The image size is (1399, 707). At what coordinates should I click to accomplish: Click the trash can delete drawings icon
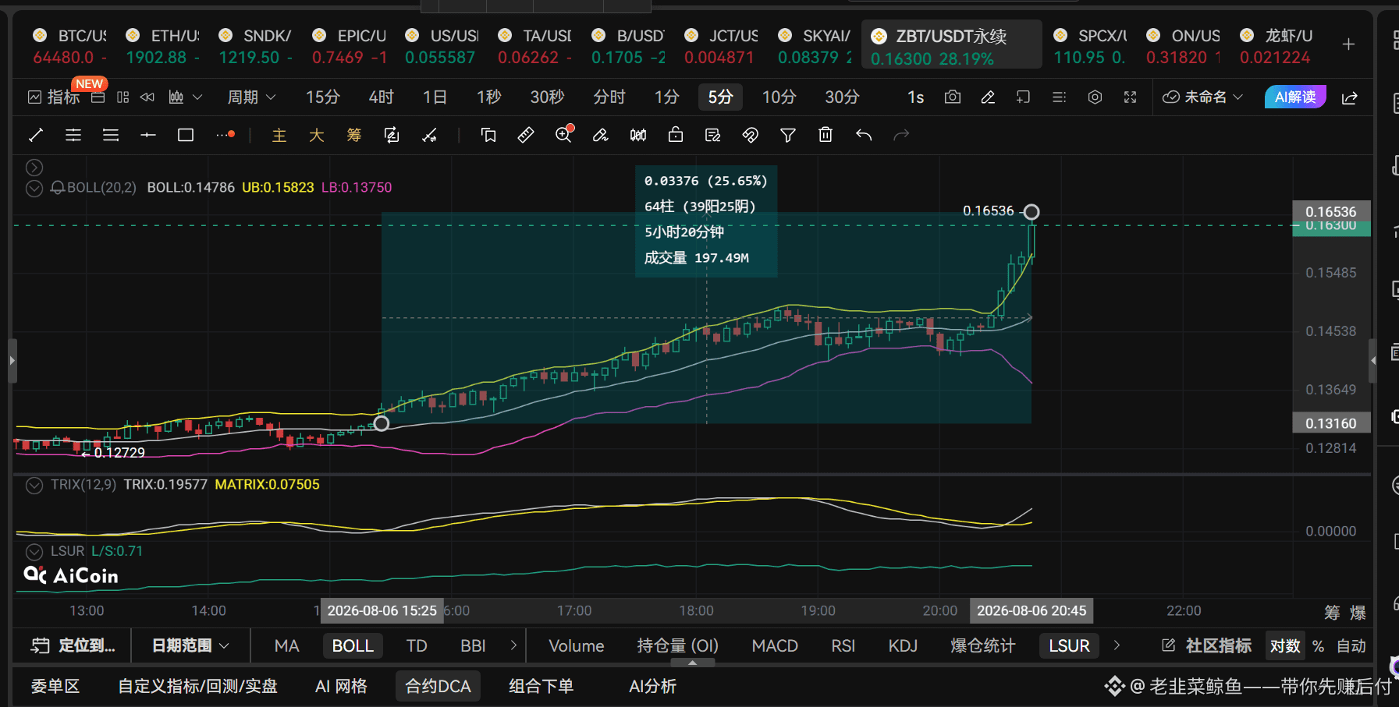826,135
